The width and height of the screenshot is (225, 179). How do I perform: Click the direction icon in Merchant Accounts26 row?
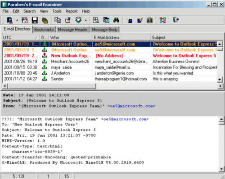click(x=45, y=62)
